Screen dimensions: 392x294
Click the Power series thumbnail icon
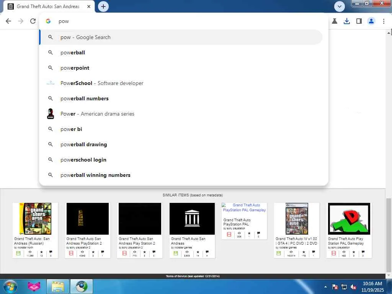pyautogui.click(x=51, y=114)
